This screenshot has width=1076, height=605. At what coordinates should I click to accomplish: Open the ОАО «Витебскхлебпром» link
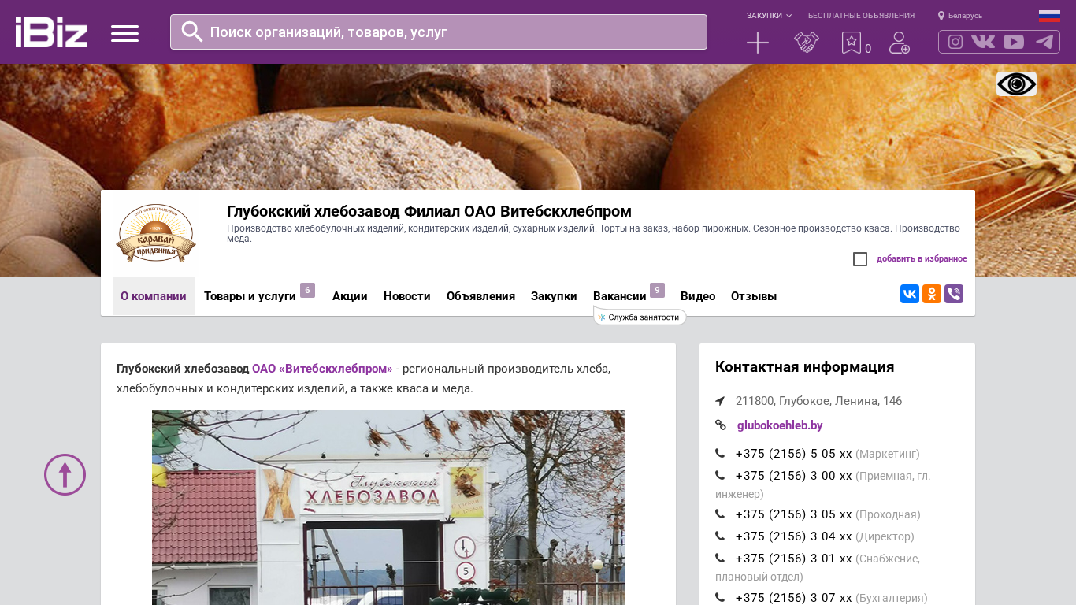[x=322, y=369]
